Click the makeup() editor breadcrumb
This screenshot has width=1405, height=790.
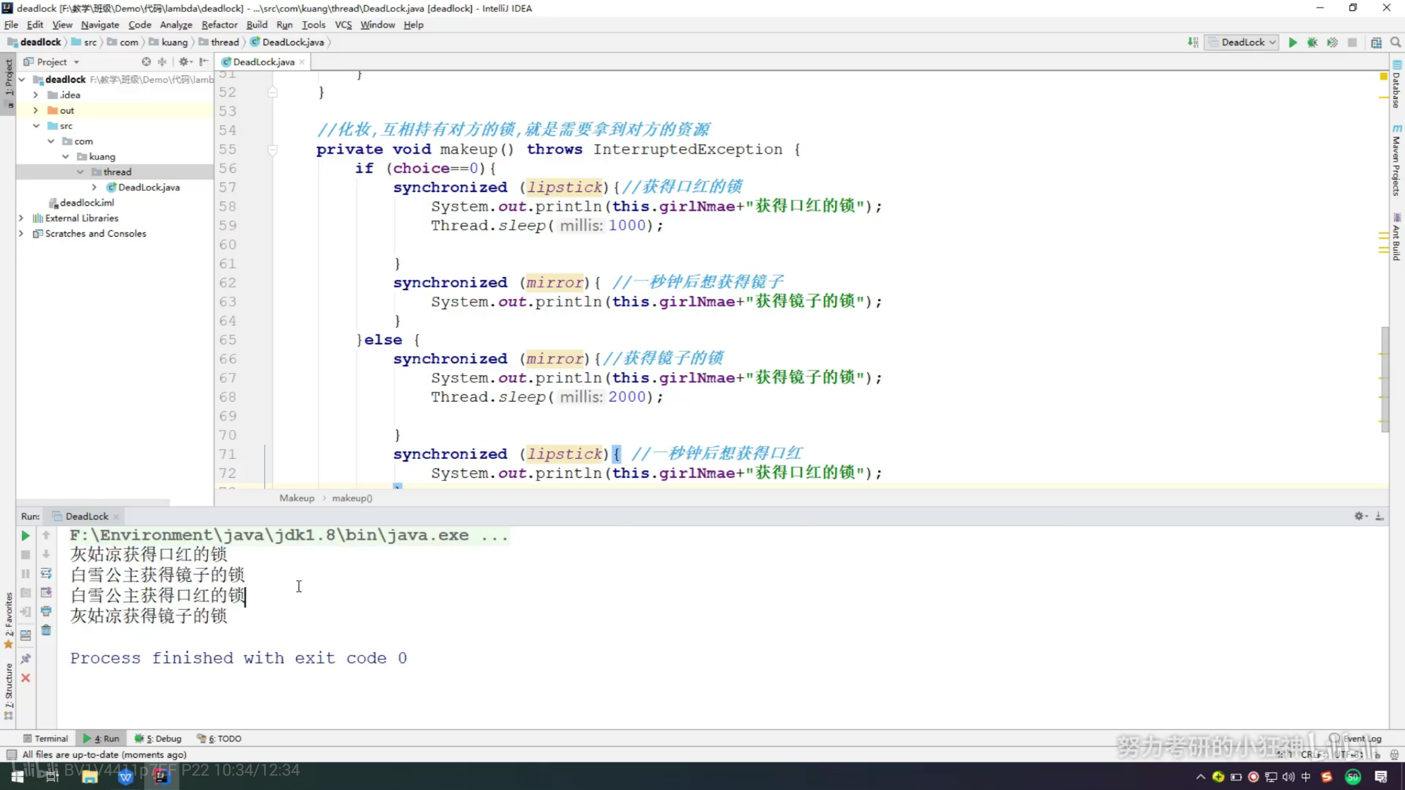(352, 499)
